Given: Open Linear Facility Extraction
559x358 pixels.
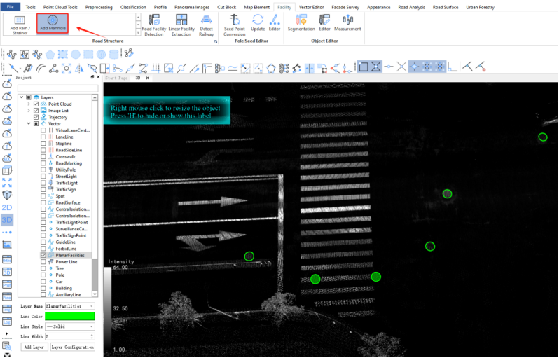Looking at the screenshot, I should [x=181, y=25].
